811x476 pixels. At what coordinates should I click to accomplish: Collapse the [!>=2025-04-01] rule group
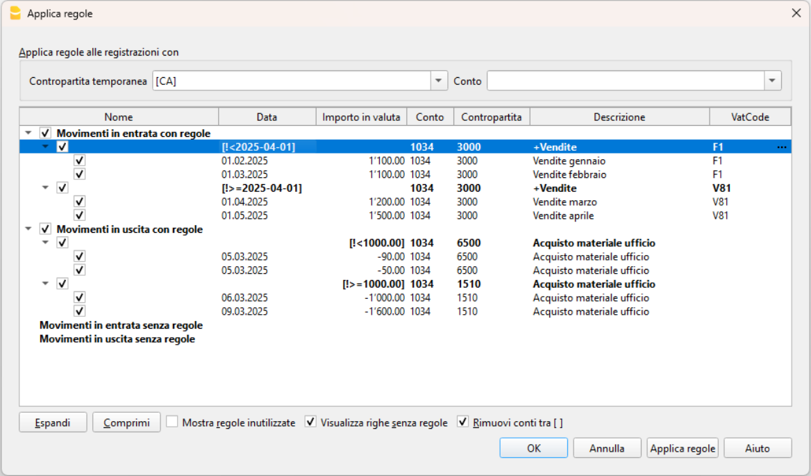coord(45,188)
